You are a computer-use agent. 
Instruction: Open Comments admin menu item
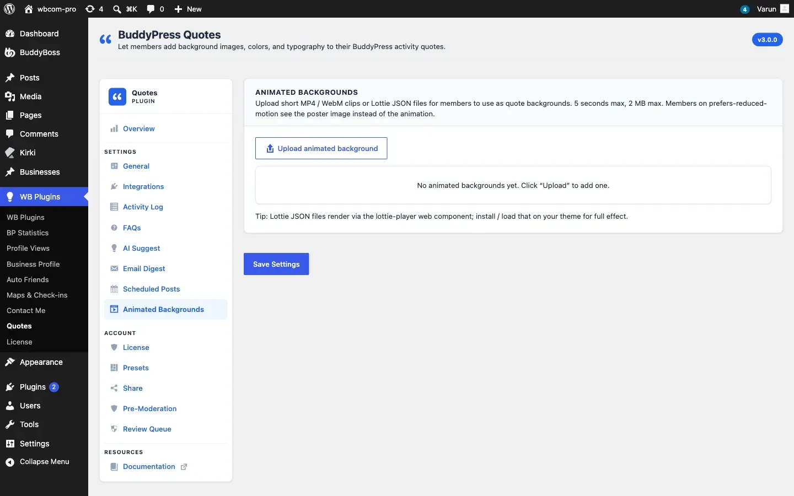pos(44,134)
